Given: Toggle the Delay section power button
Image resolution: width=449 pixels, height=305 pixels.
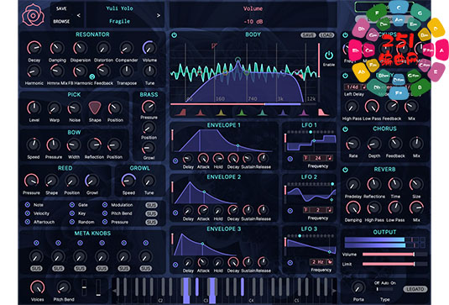Looking at the screenshot, I should pos(345,76).
